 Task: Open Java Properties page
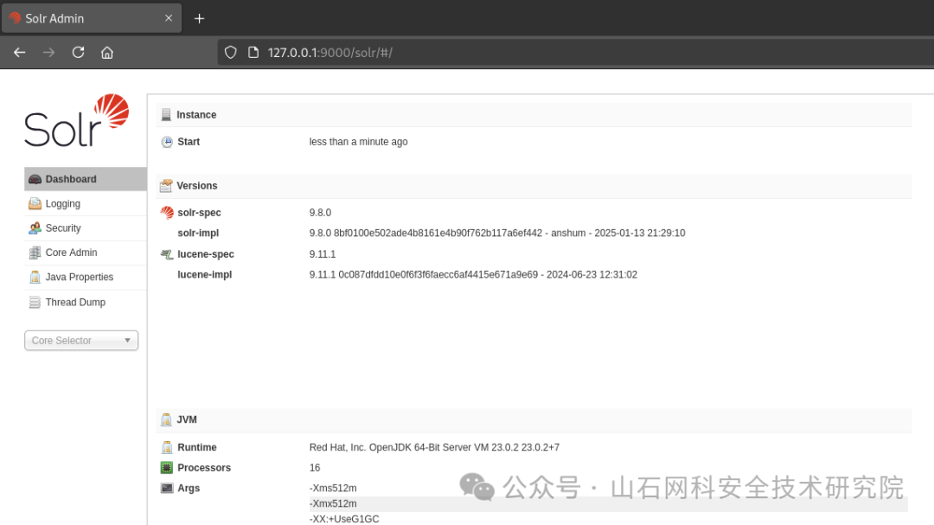pos(85,277)
